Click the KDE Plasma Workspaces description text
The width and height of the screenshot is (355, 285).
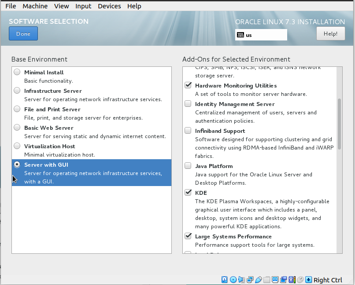coord(262,214)
